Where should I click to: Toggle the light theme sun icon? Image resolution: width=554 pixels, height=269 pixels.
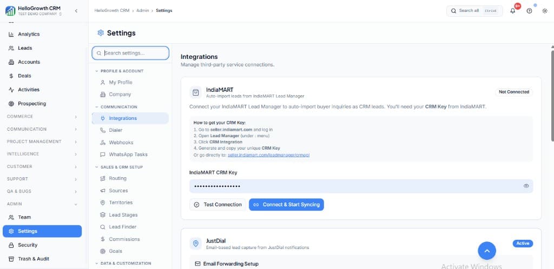(x=544, y=11)
